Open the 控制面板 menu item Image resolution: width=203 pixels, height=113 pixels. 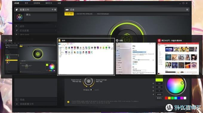coord(37,3)
